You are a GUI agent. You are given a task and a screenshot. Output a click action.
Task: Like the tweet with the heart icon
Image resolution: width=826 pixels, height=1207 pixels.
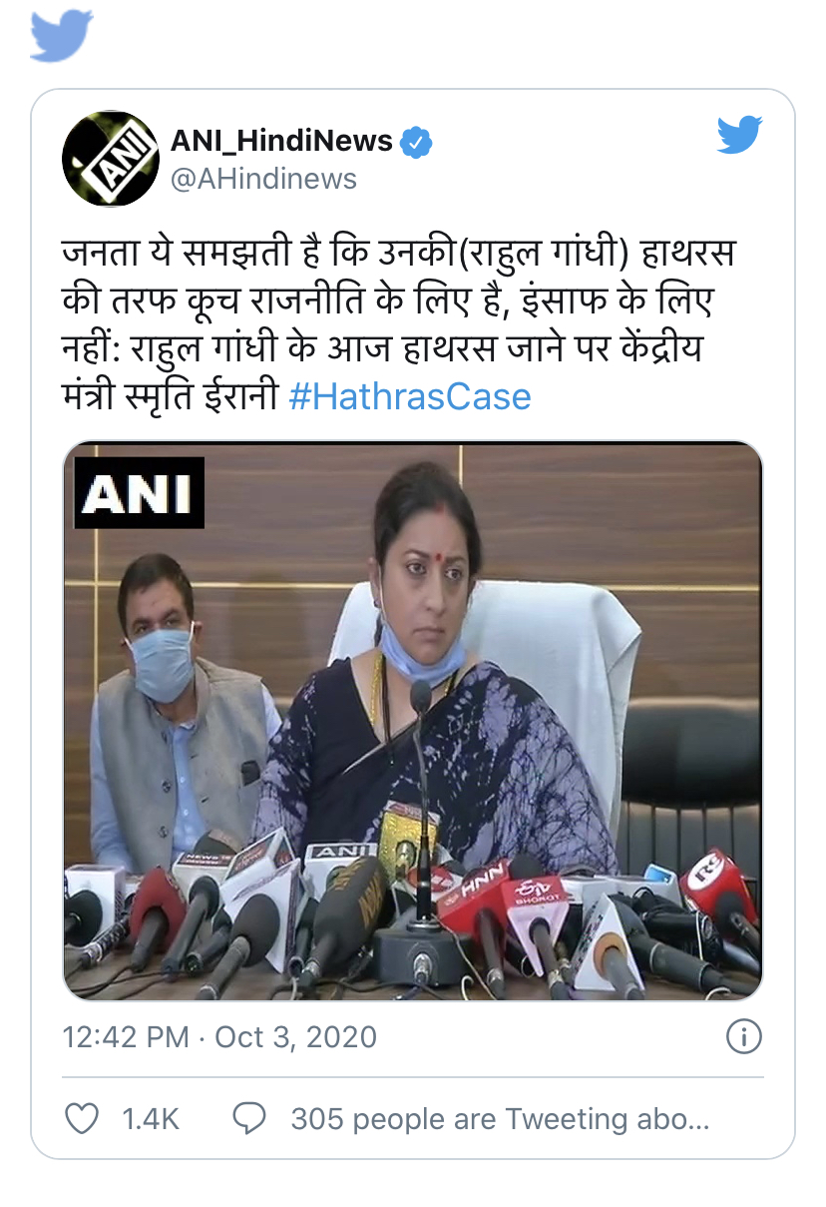tap(82, 1119)
